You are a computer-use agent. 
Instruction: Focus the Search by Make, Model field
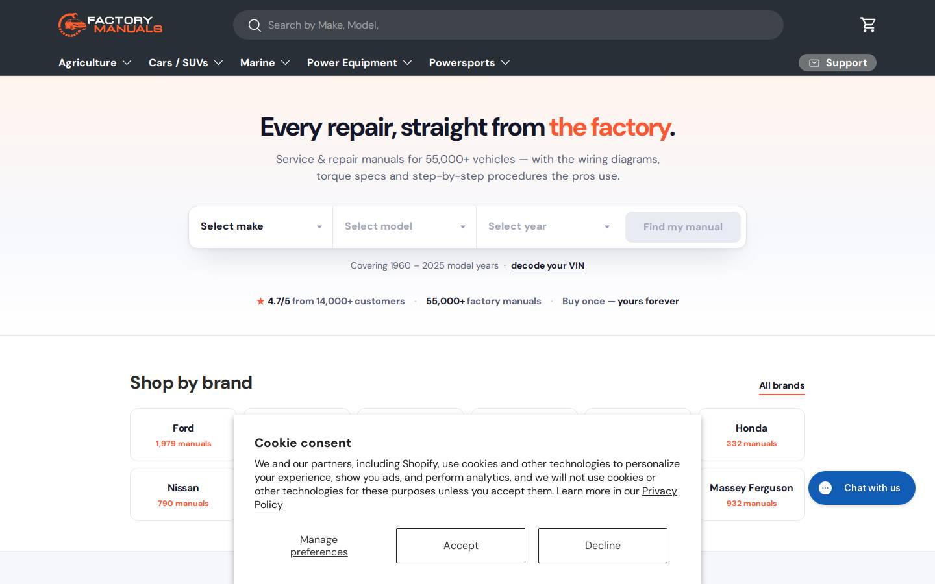(508, 25)
